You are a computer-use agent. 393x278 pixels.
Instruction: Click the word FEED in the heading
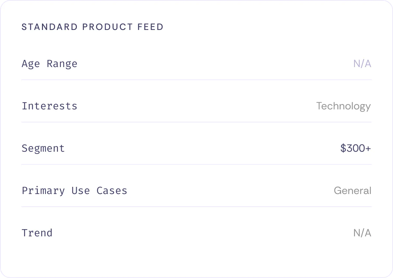tap(150, 27)
